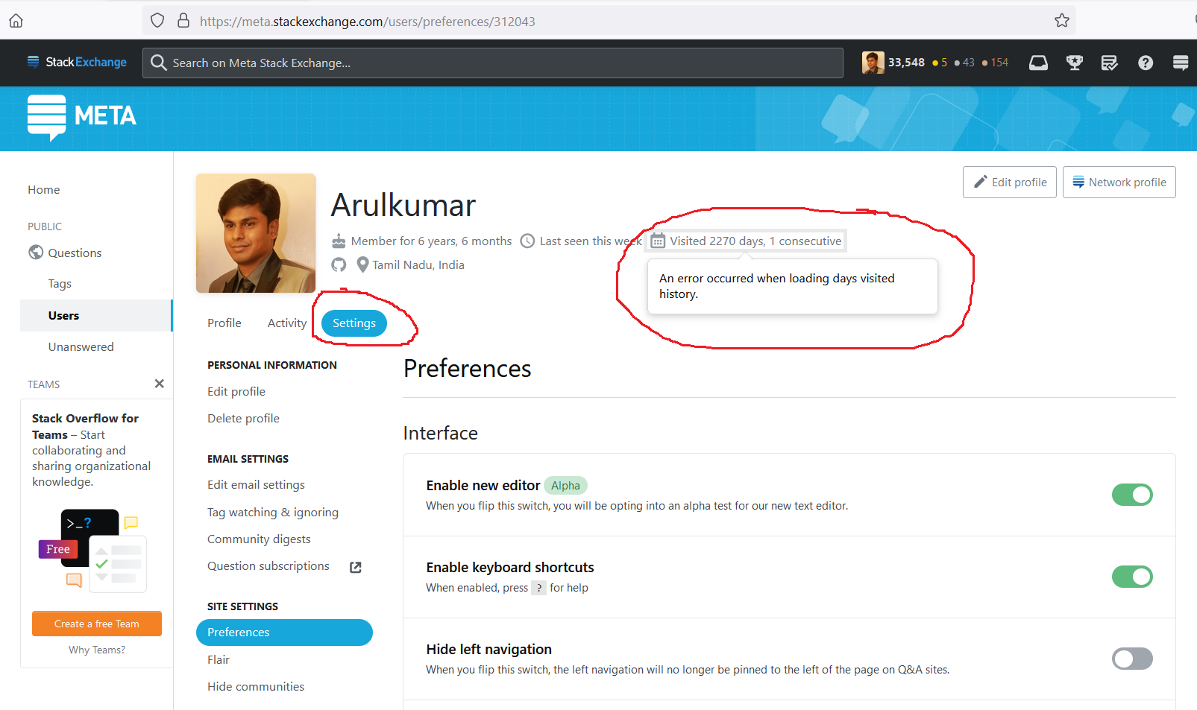Click the ? key hint in keyboard shortcuts

(538, 588)
